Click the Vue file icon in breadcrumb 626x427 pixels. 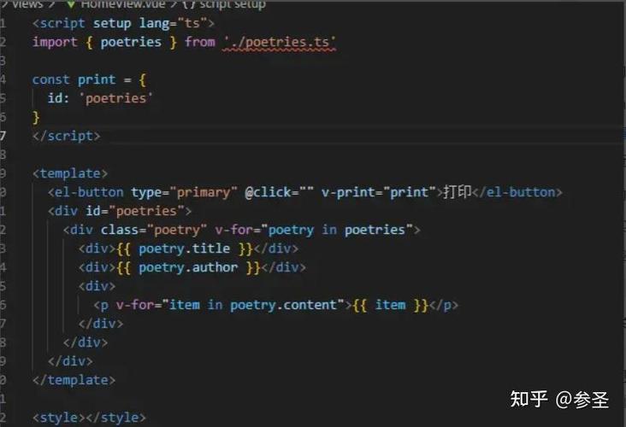tap(70, 4)
